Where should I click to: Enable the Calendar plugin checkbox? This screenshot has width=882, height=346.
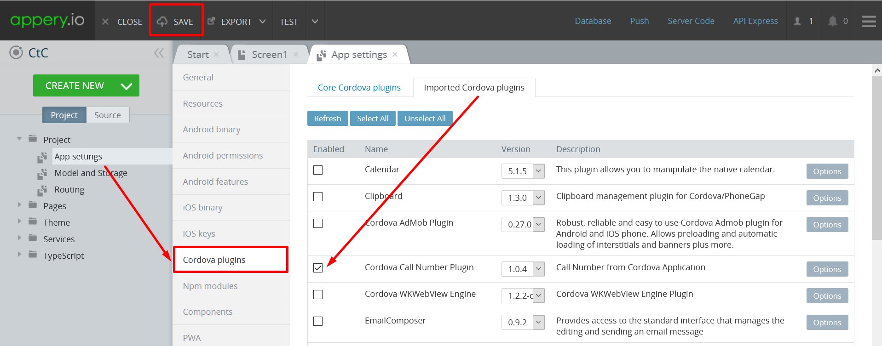click(x=318, y=170)
